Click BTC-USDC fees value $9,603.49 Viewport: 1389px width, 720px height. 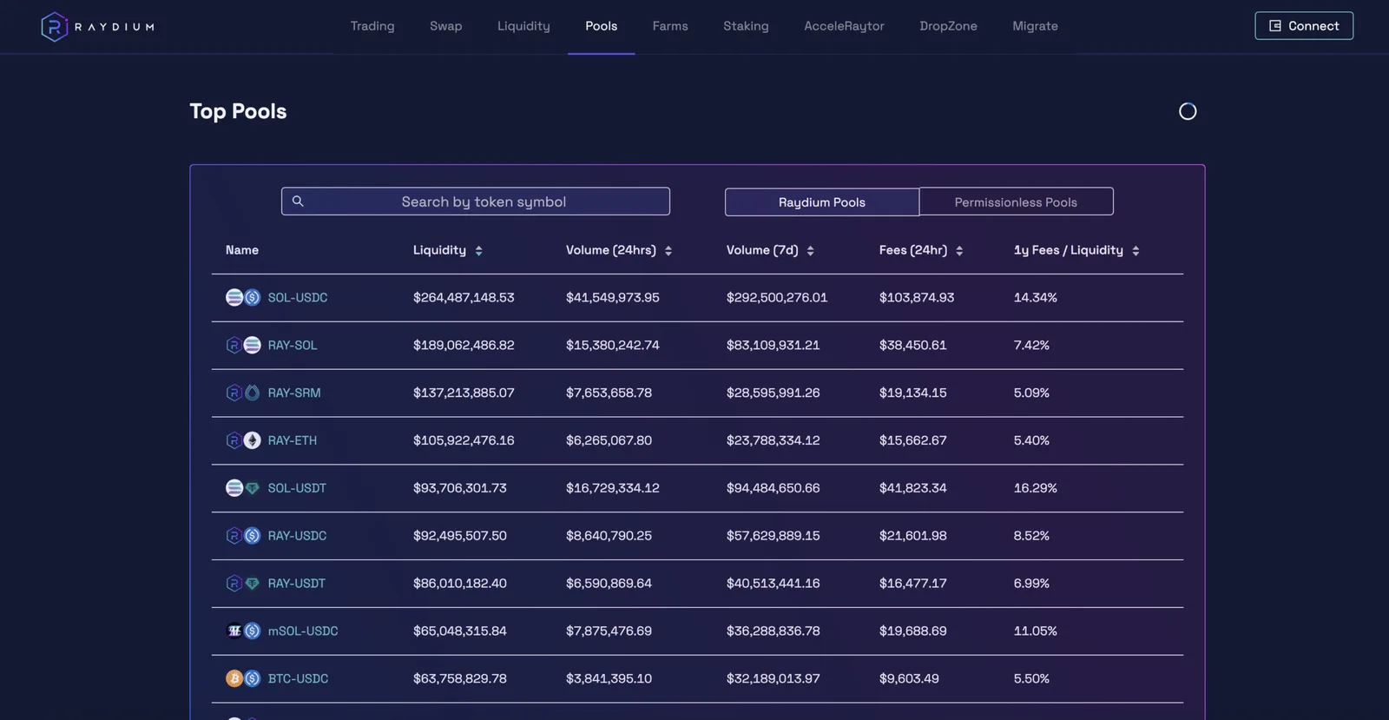pyautogui.click(x=909, y=679)
